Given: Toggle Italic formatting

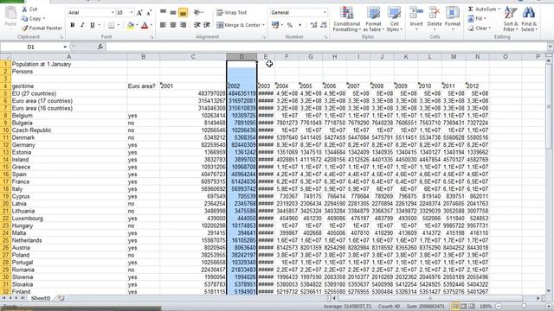Looking at the screenshot, I should pos(82,25).
